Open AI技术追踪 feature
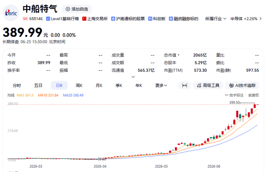266x172 pixels. tap(242, 85)
